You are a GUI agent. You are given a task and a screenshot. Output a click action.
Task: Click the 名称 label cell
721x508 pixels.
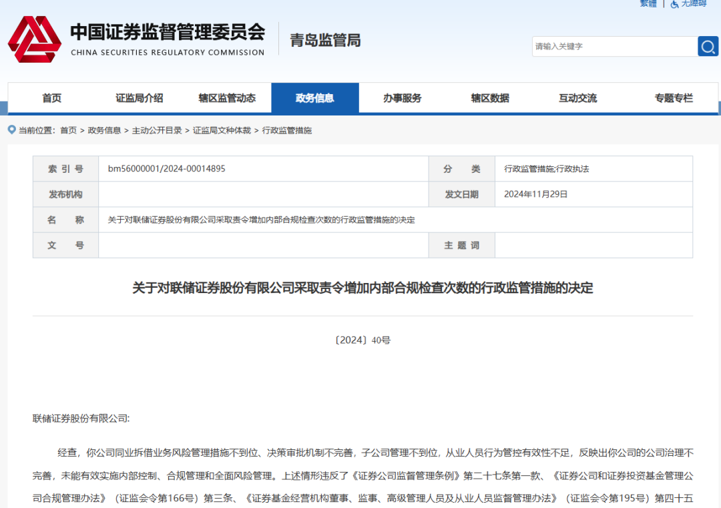coord(65,220)
